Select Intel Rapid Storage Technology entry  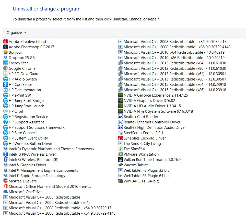pos(34,176)
